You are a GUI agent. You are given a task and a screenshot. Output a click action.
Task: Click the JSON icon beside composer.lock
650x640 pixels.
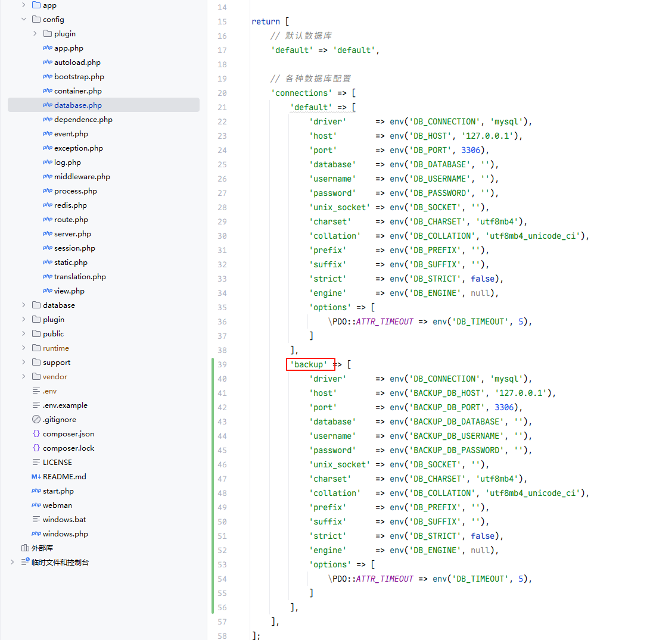click(x=36, y=448)
